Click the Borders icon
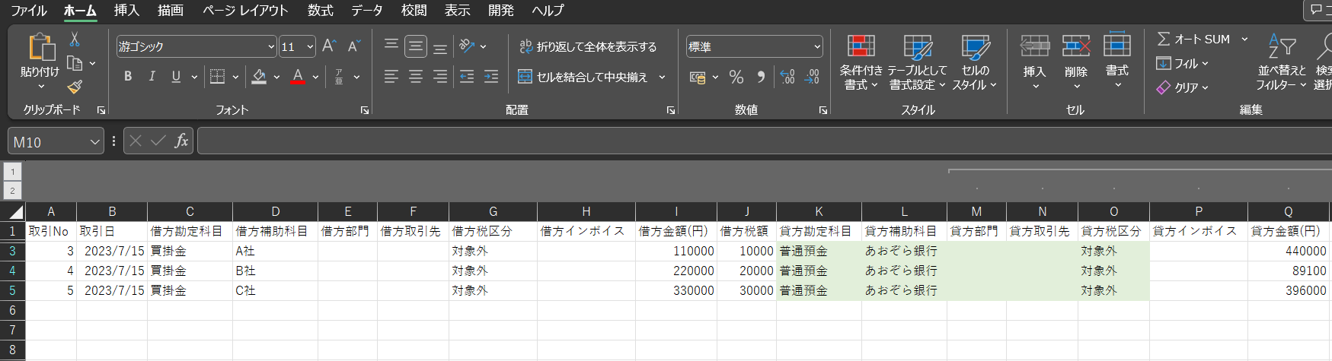 218,77
